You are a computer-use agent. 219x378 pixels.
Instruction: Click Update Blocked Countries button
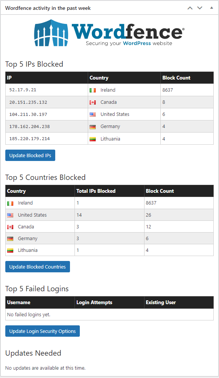37,267
